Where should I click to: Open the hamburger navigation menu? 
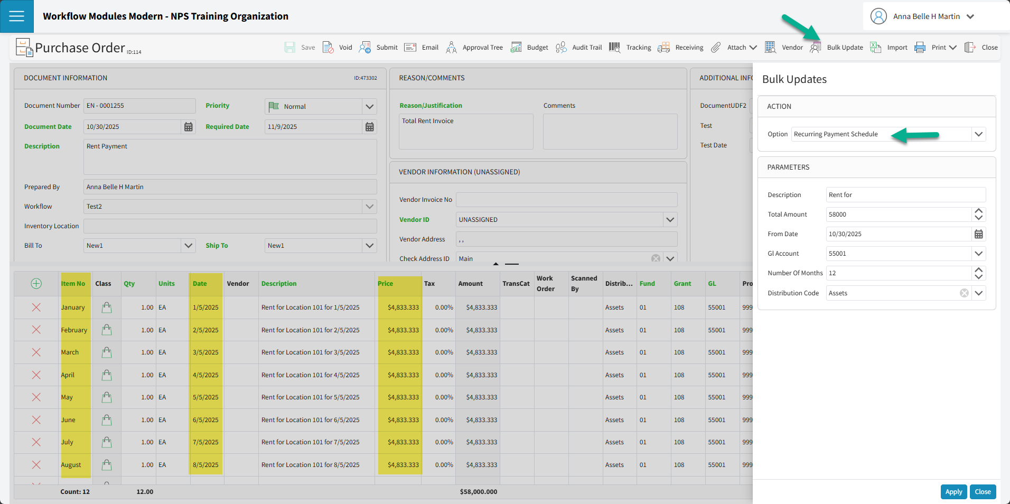click(x=16, y=16)
